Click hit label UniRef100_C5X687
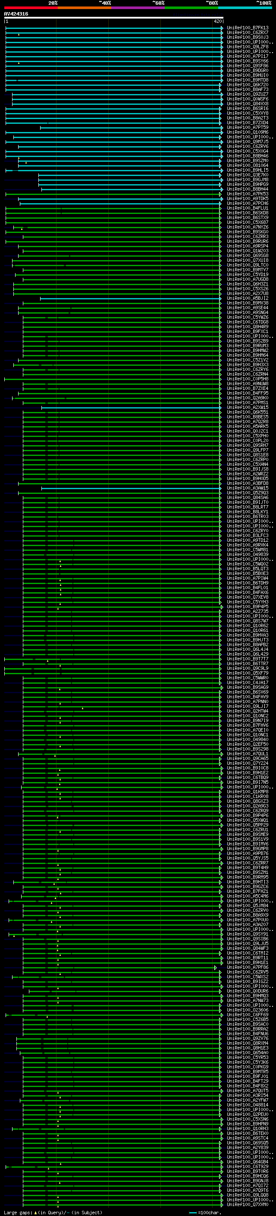 click(248, 222)
